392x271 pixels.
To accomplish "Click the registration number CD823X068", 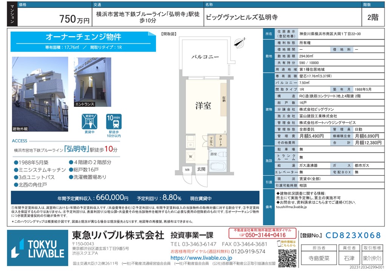I will click(x=353, y=236).
